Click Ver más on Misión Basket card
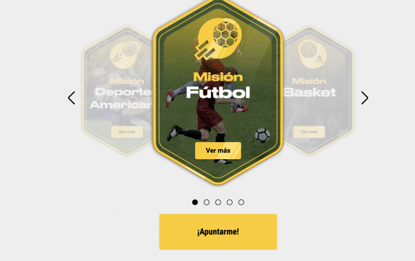The height and width of the screenshot is (261, 415). [x=309, y=132]
